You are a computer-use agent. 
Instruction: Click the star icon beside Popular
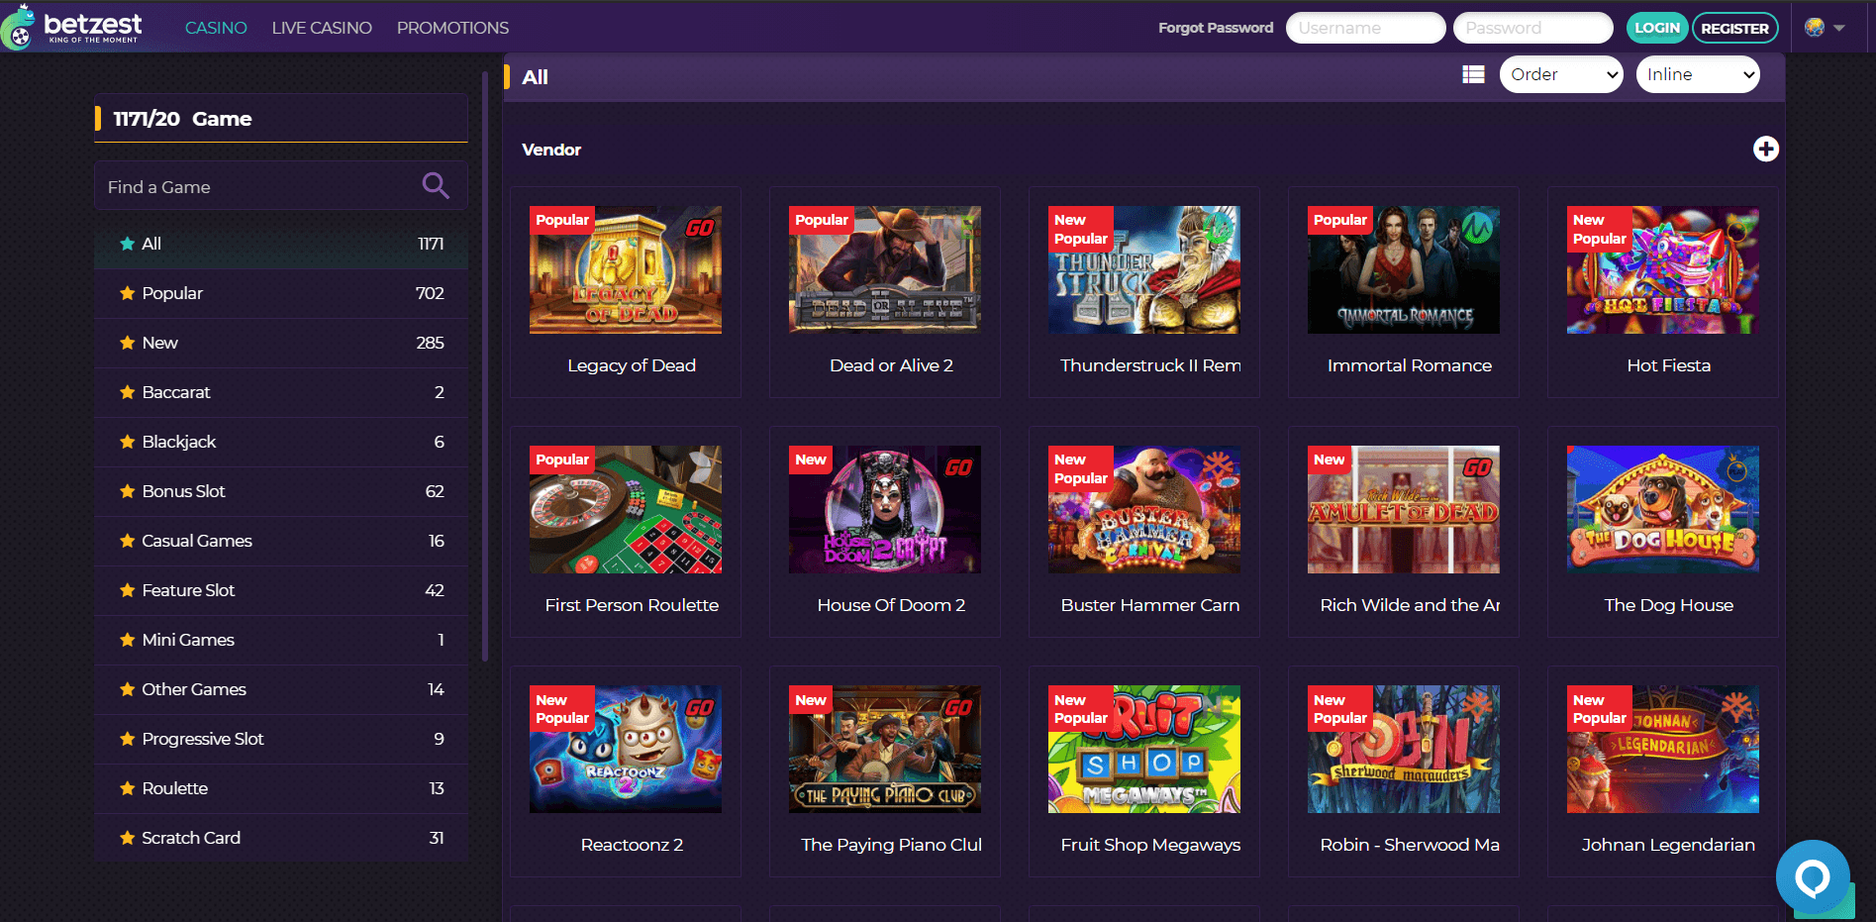[x=127, y=293]
